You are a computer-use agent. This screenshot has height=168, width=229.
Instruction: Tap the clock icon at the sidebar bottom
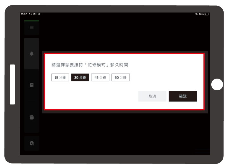coord(32,144)
